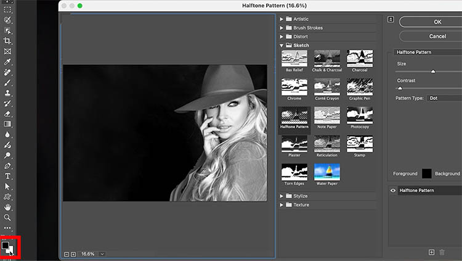This screenshot has width=462, height=261.
Task: Select the Graphic Pen filter thumbnail
Action: point(359,88)
